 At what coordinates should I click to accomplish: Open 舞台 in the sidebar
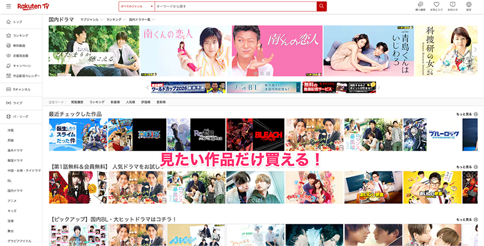pos(10,231)
